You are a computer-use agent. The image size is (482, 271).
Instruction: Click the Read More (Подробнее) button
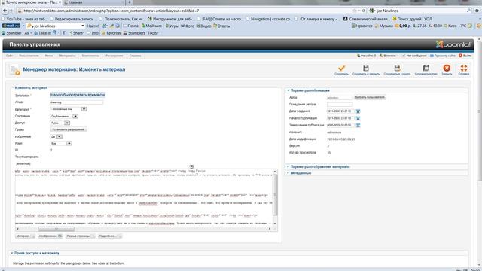[x=110, y=236]
